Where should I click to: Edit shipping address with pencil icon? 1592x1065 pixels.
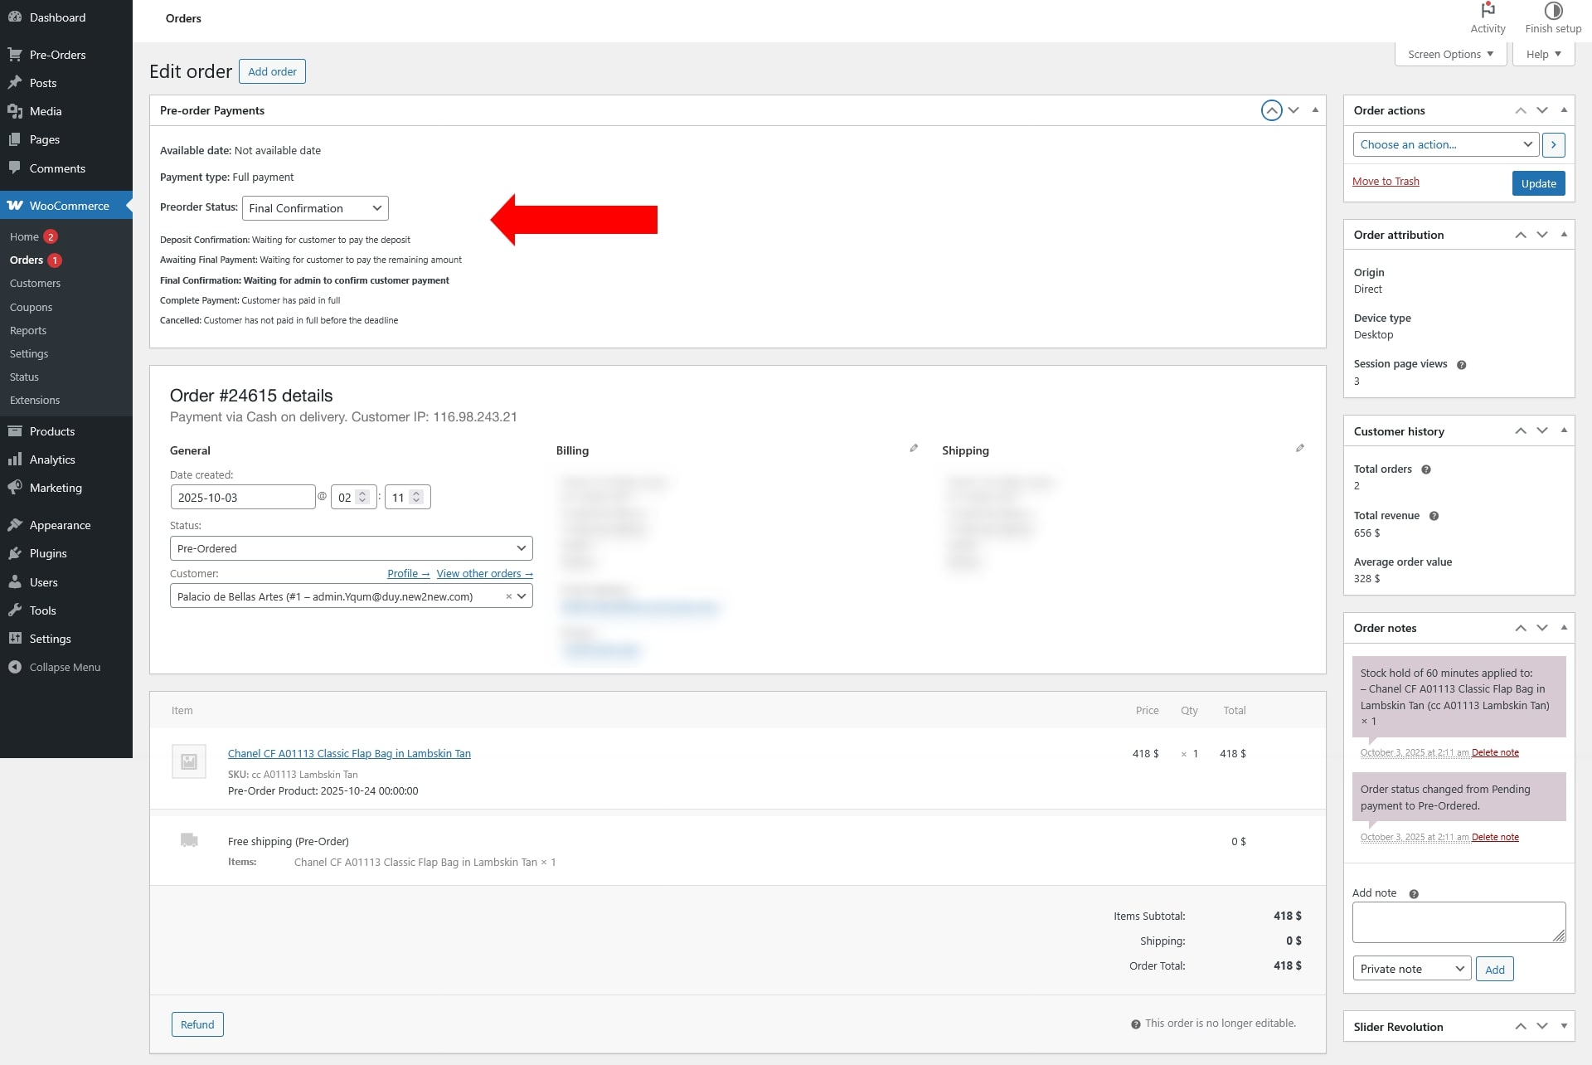(x=1300, y=449)
